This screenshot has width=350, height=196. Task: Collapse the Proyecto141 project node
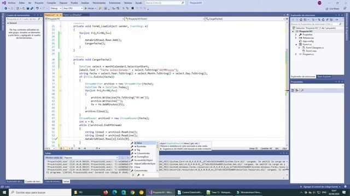point(293,32)
